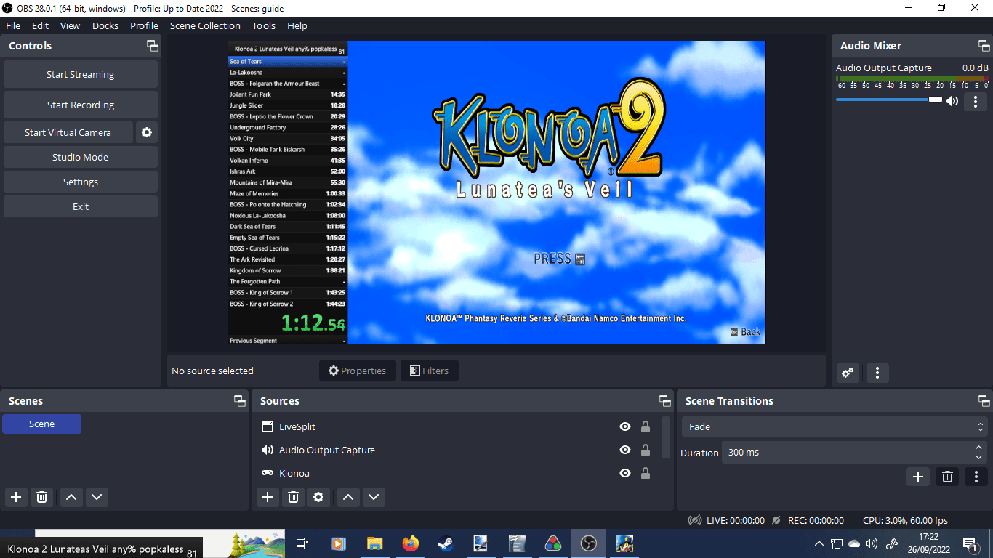Undock the Scene Transitions panel

coord(984,401)
